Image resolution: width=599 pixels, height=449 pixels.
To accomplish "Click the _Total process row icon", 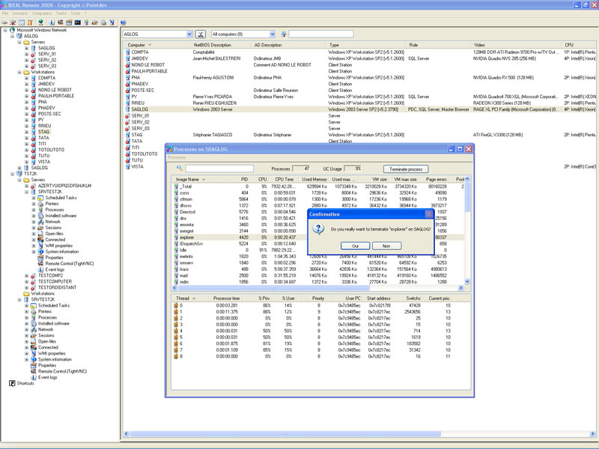I will click(176, 186).
